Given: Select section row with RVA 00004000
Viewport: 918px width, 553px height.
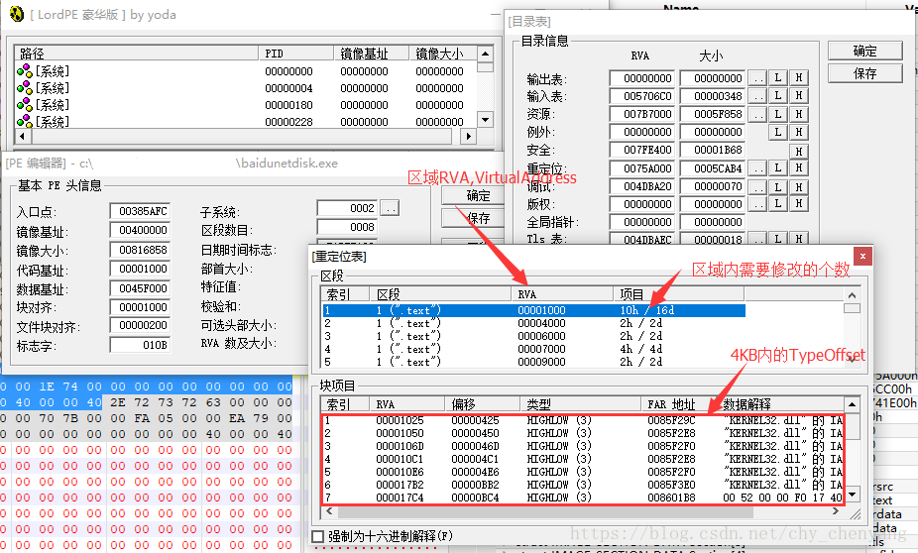Looking at the screenshot, I should click(533, 323).
